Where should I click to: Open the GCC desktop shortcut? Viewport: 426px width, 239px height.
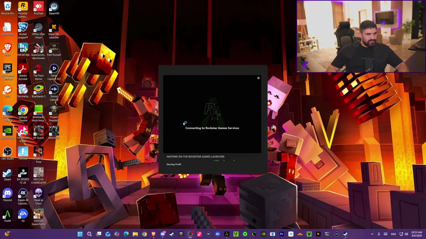coord(7,92)
